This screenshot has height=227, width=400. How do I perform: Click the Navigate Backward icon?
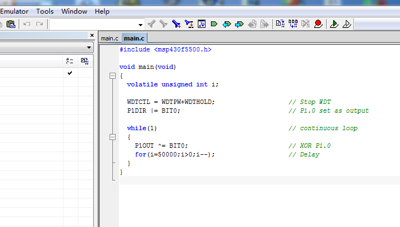(x=252, y=24)
